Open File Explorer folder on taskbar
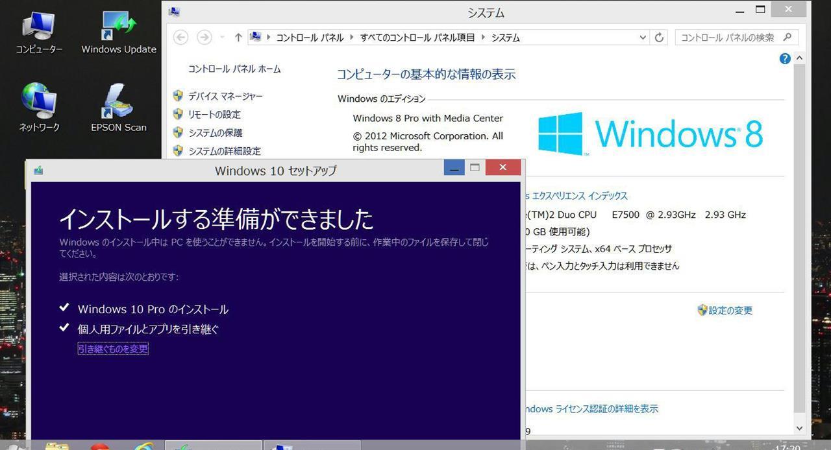 click(x=57, y=445)
